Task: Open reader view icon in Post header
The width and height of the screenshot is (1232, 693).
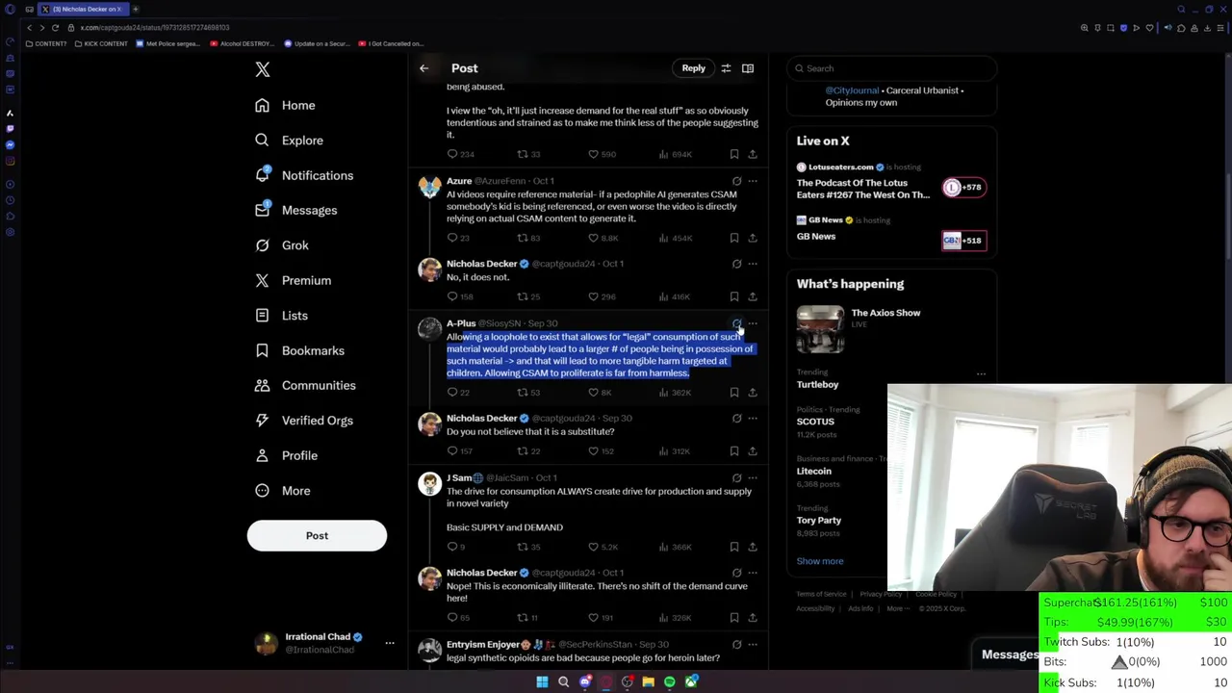Action: click(748, 68)
